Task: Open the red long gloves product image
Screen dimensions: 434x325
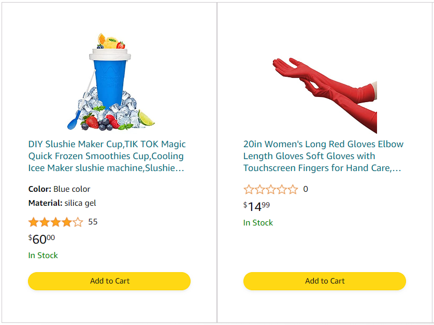Action: [x=325, y=95]
